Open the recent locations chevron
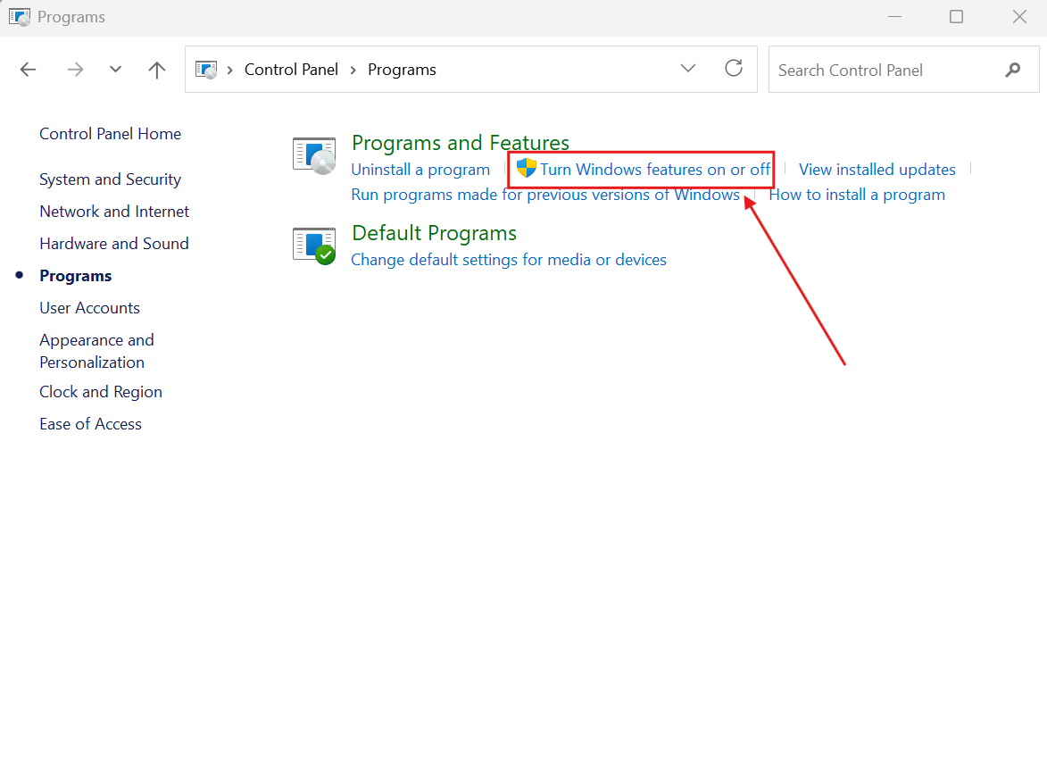1047x783 pixels. [x=115, y=70]
